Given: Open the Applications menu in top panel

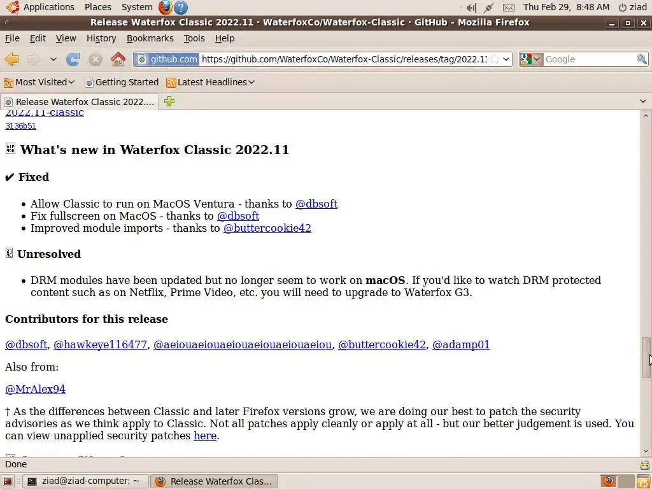Looking at the screenshot, I should click(x=48, y=7).
